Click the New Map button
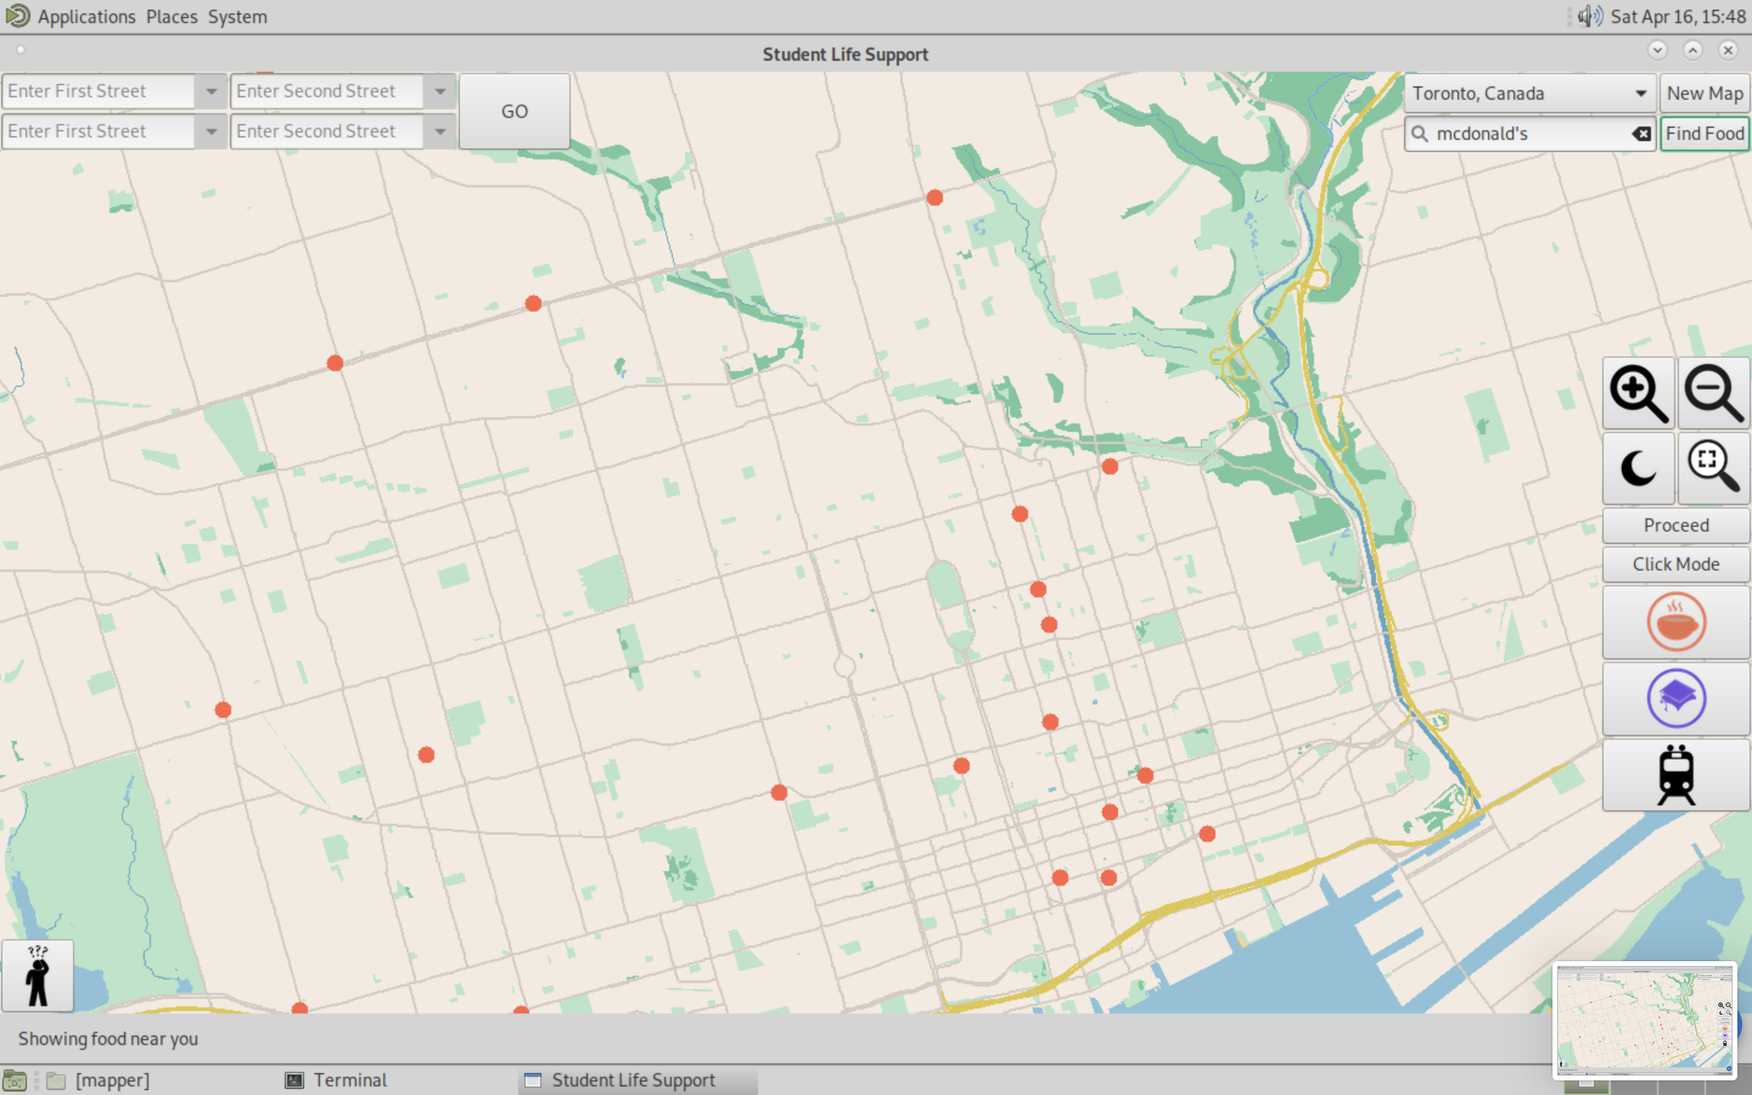The height and width of the screenshot is (1095, 1752). [1704, 94]
